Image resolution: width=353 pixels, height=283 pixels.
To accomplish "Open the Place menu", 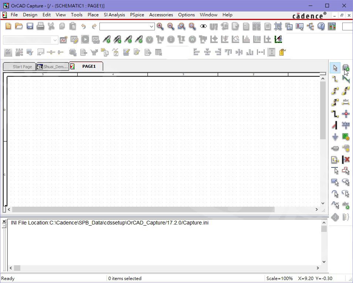I will click(93, 15).
